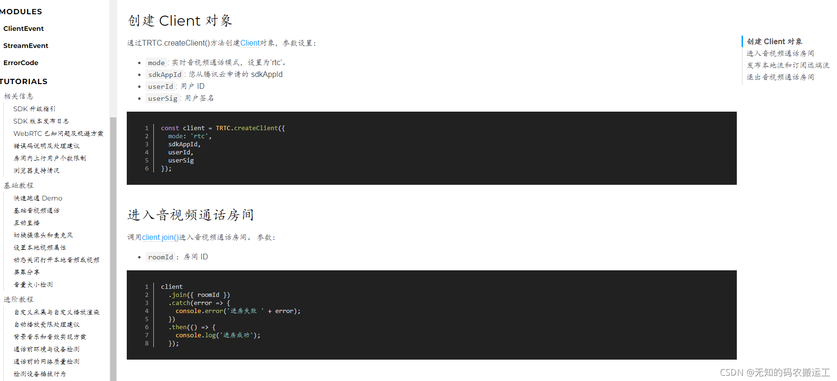Open the 互动直播 tutorial

point(27,222)
